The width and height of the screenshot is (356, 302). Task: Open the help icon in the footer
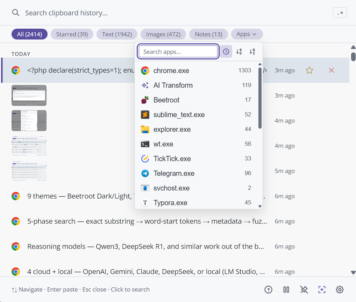[268, 289]
